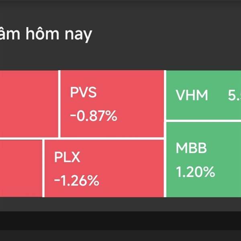The image size is (241, 241).
Task: Click the -0.87% change value
Action: click(93, 116)
